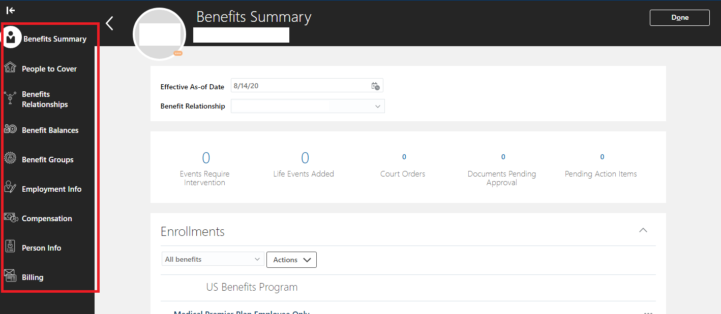Navigate back using the left chevron arrow

(x=109, y=23)
